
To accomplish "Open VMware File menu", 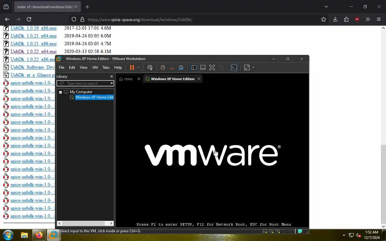I will coord(62,67).
